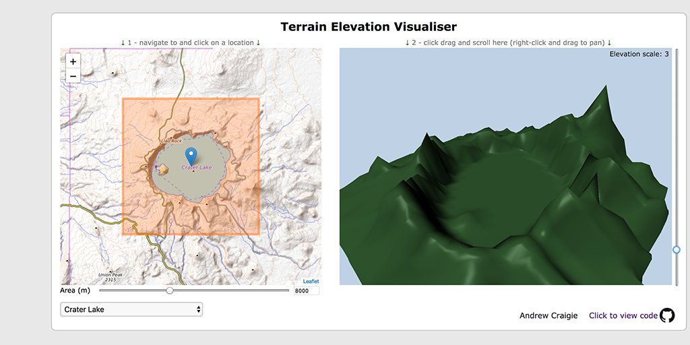Open the Click to view code link
Viewport: 690px width, 345px height.
623,315
